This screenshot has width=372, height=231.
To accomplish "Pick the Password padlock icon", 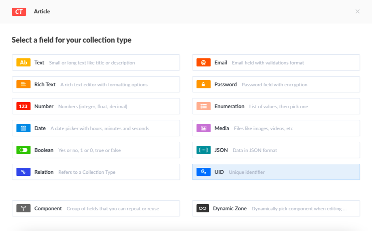I will 203,84.
